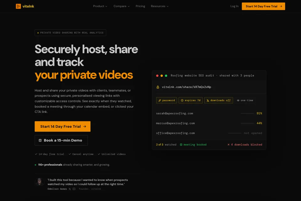The width and height of the screenshot is (301, 201).
Task: Click red window dot in demo card
Action: (157, 76)
